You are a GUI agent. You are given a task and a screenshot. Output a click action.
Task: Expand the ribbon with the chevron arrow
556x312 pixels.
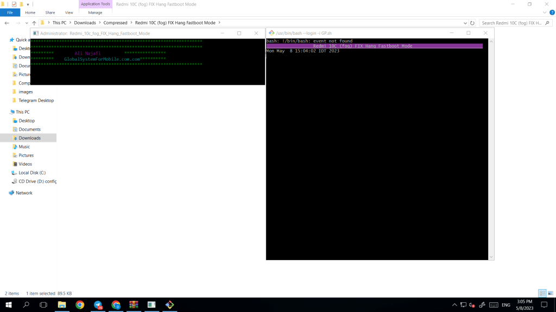click(544, 12)
